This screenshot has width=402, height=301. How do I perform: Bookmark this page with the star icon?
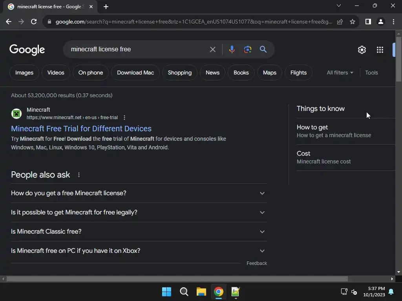tap(353, 22)
